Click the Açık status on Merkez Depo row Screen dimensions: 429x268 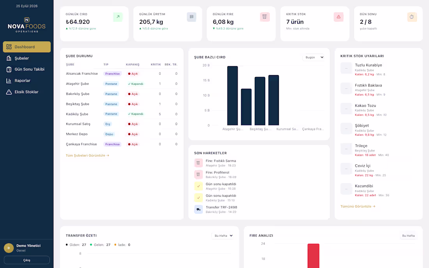(x=133, y=134)
